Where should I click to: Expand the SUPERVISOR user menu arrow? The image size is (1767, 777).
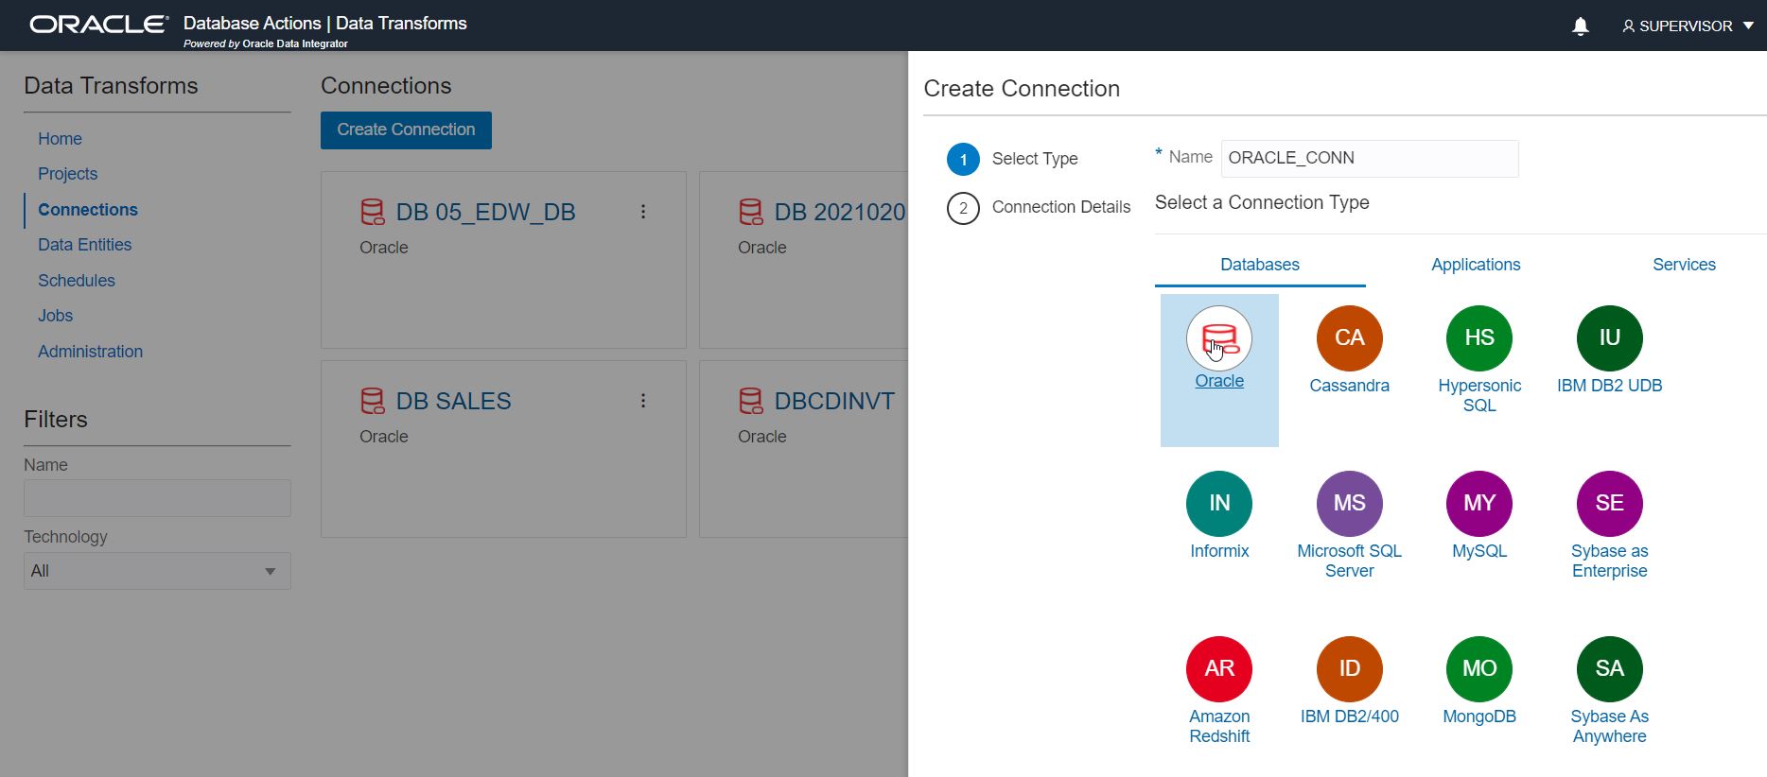coord(1748,26)
